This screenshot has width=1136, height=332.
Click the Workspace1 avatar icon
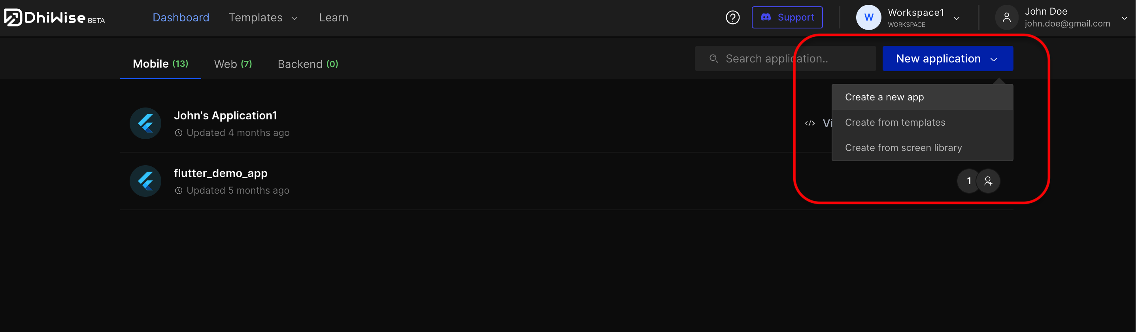pos(868,18)
